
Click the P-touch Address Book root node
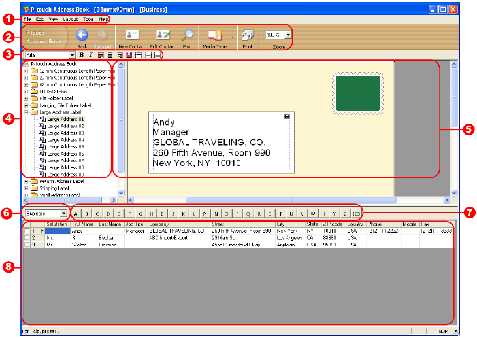(x=54, y=64)
